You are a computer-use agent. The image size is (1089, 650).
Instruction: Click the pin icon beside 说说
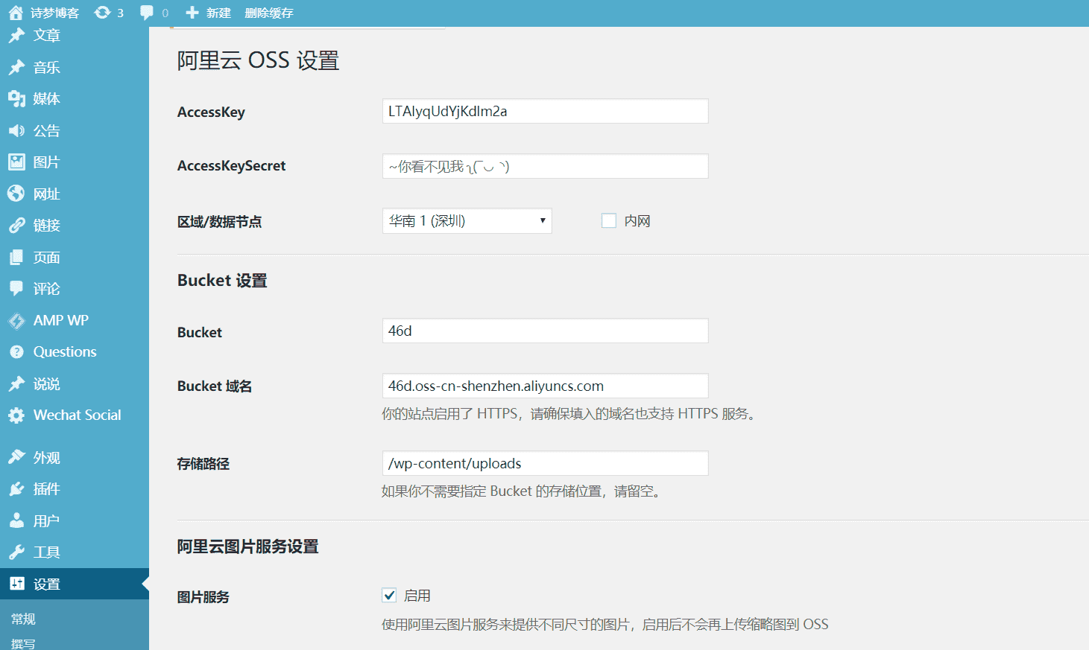click(16, 383)
